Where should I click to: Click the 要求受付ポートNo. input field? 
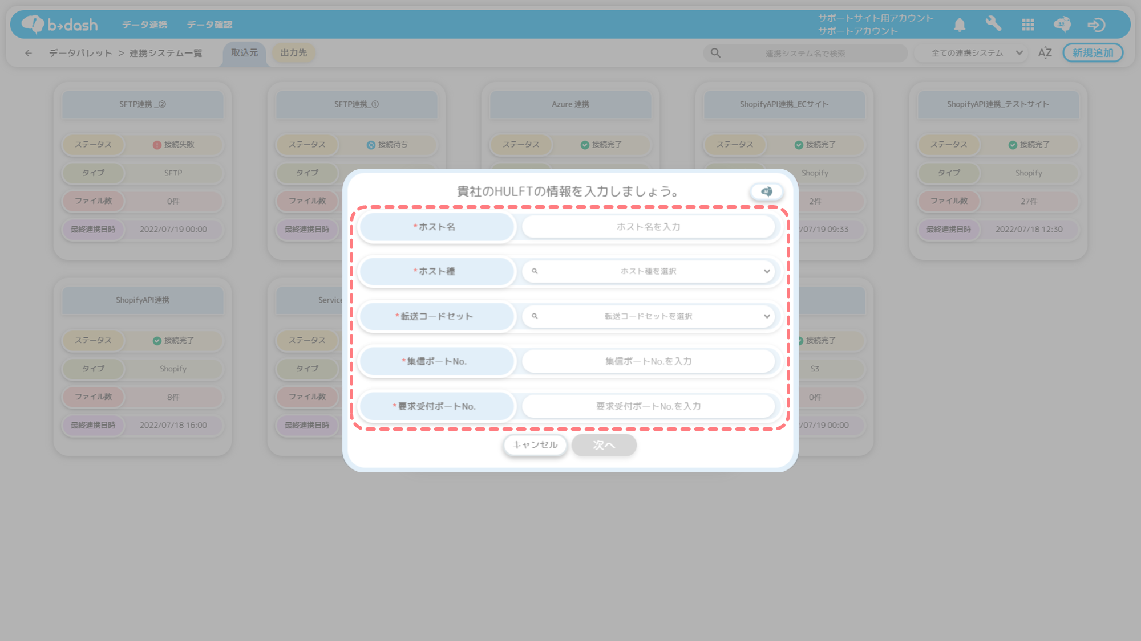(x=649, y=406)
